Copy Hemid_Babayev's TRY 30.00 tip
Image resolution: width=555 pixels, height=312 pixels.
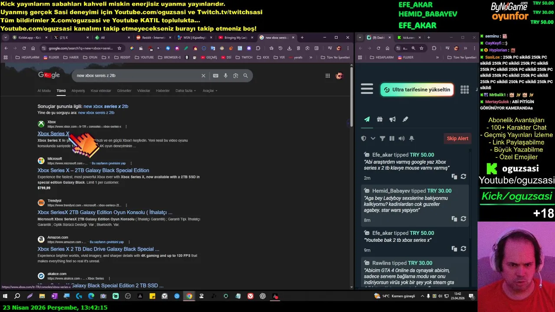[x=454, y=219]
